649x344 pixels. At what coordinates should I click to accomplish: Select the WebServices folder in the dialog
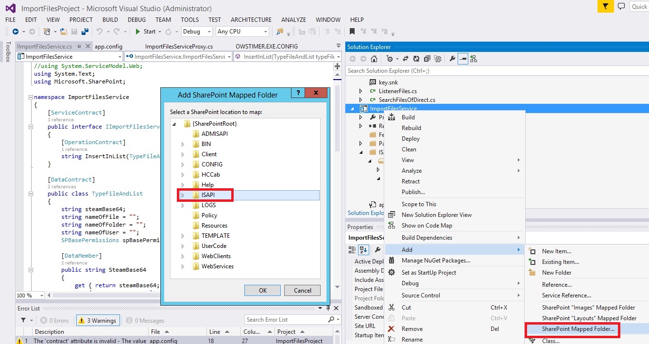click(x=218, y=266)
